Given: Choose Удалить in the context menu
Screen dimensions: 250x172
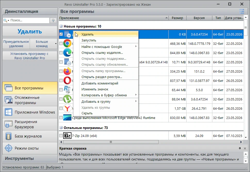Looking at the screenshot, I should click(106, 34).
